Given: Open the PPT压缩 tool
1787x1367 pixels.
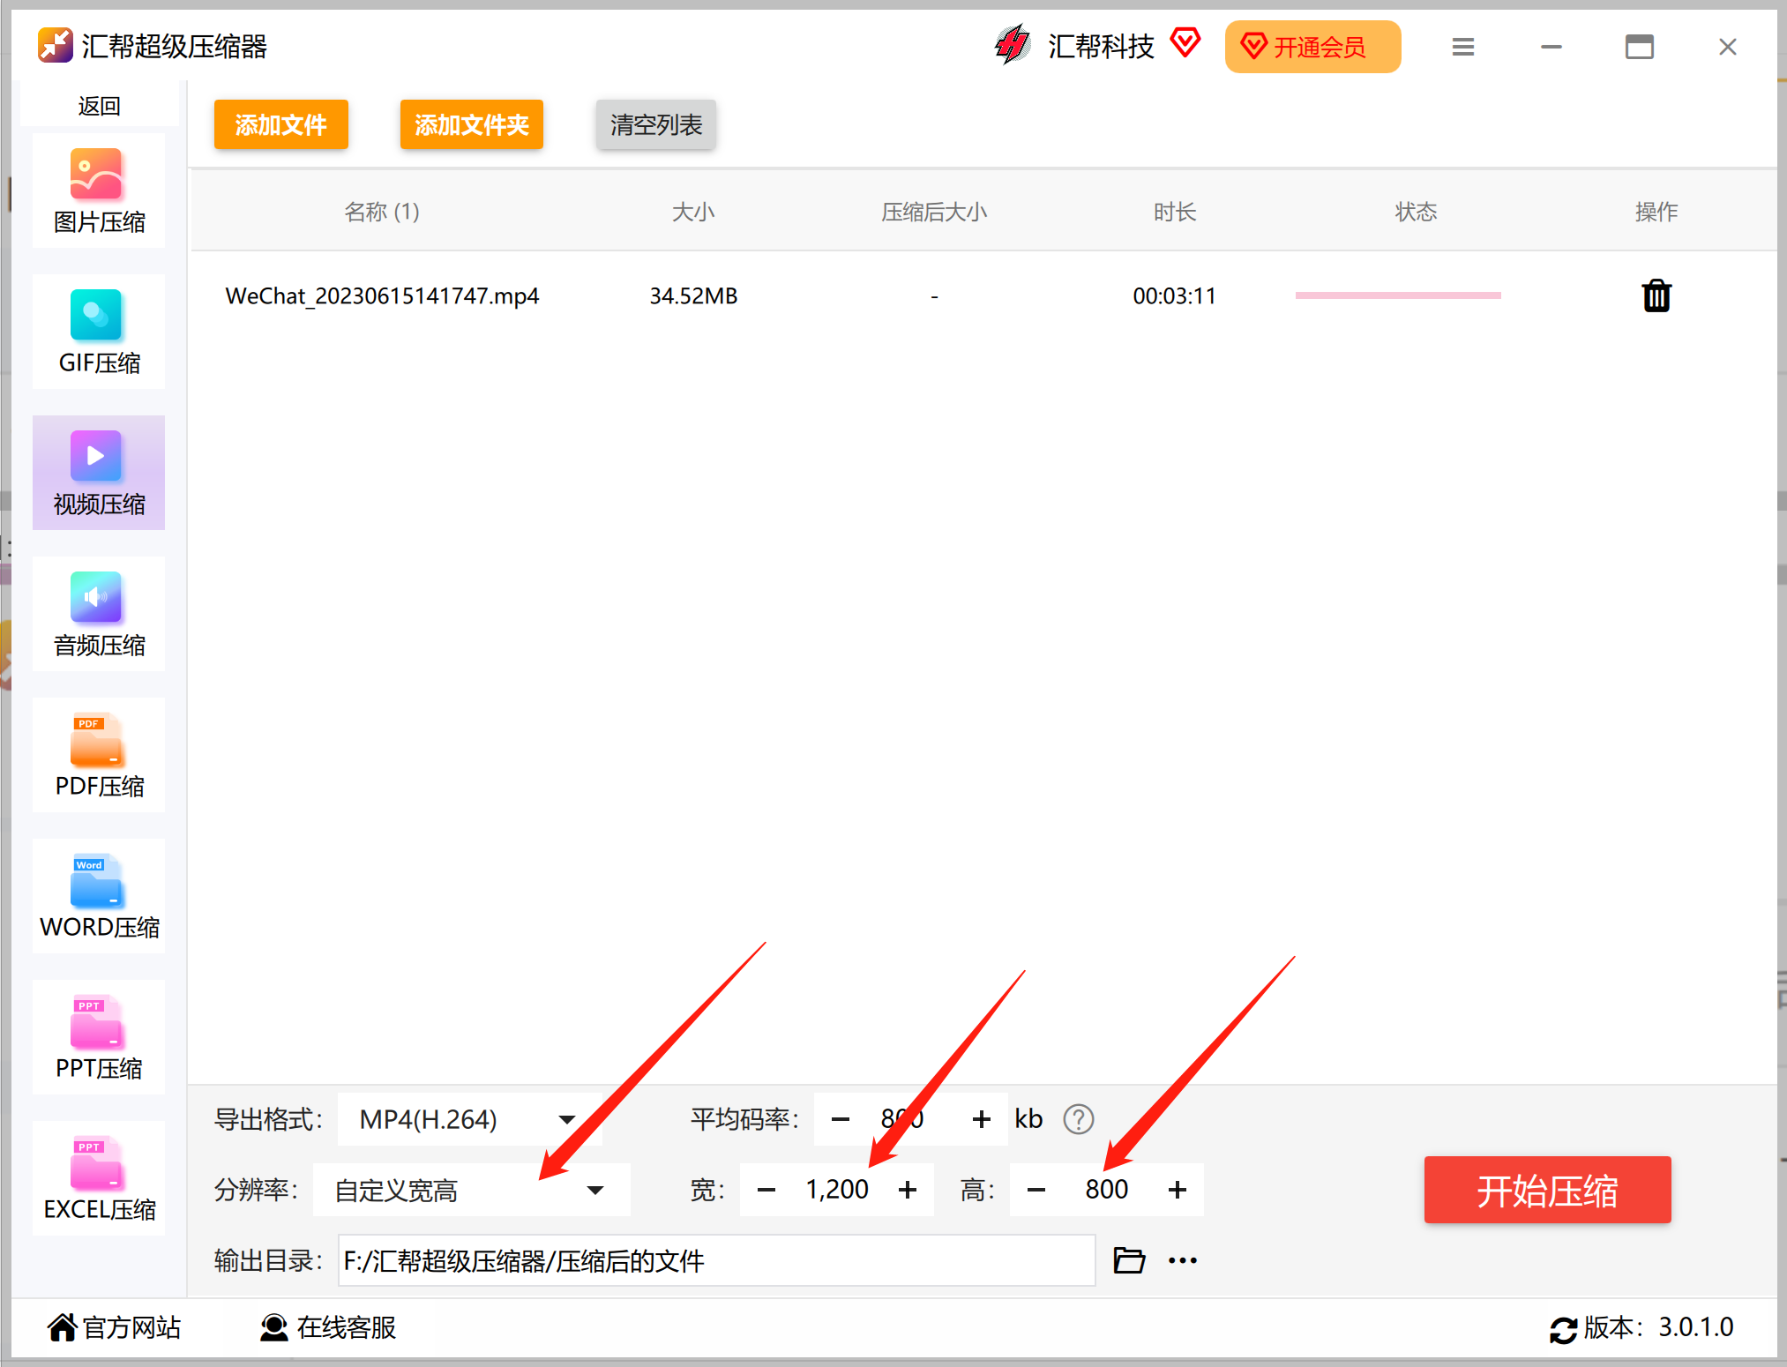Looking at the screenshot, I should pos(99,1037).
